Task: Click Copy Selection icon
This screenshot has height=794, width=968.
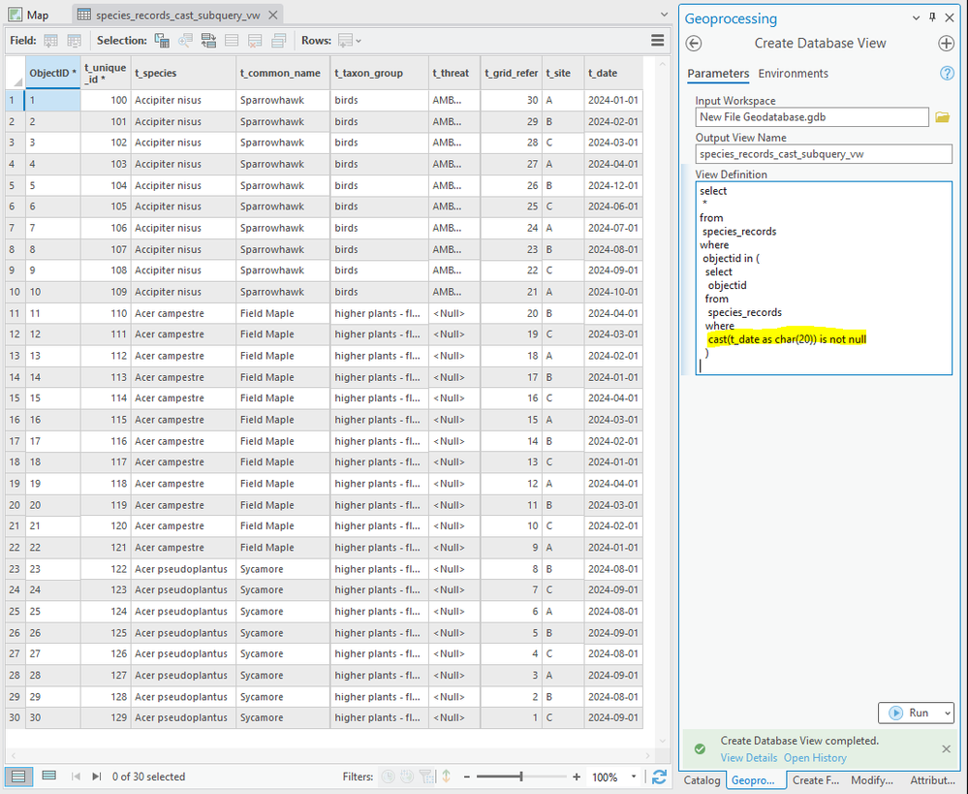Action: tap(278, 41)
